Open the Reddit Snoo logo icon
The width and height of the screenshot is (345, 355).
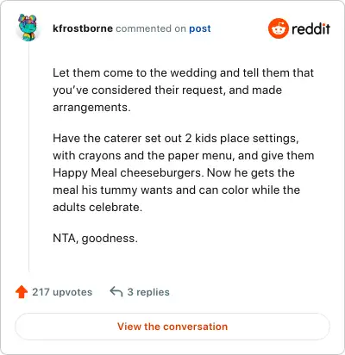(278, 28)
